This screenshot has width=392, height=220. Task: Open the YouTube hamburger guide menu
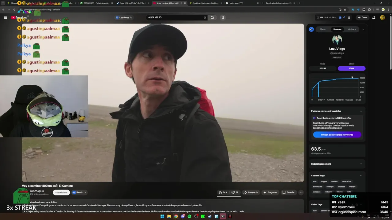[5, 17]
